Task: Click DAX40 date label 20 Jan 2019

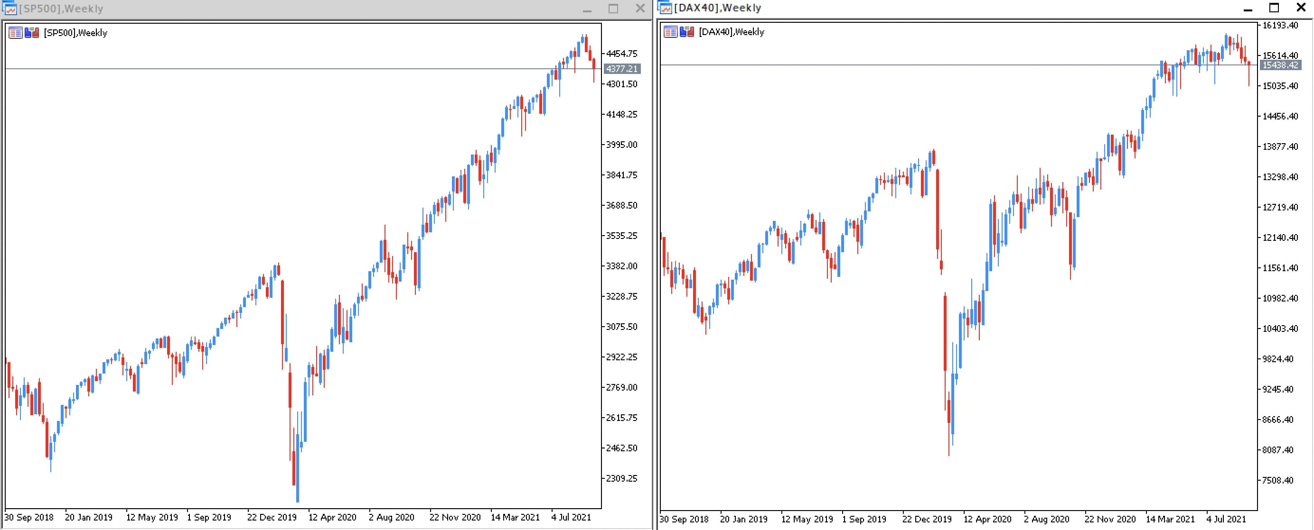Action: pos(744,519)
